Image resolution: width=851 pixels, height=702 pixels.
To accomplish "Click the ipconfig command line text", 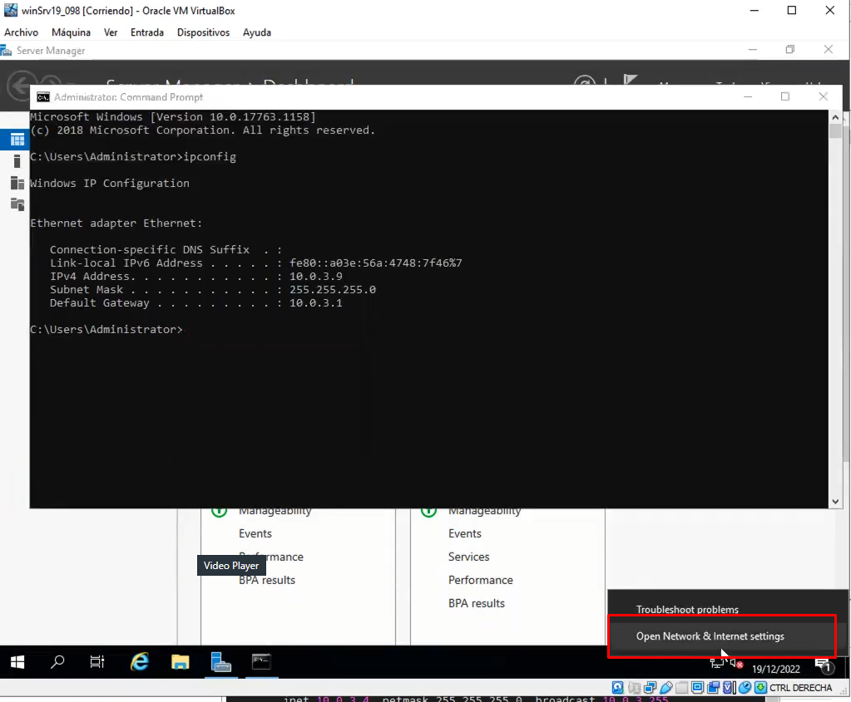I will click(133, 157).
